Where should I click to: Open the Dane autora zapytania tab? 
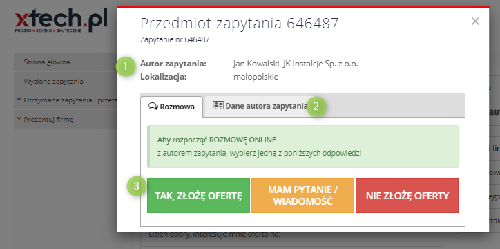point(259,106)
